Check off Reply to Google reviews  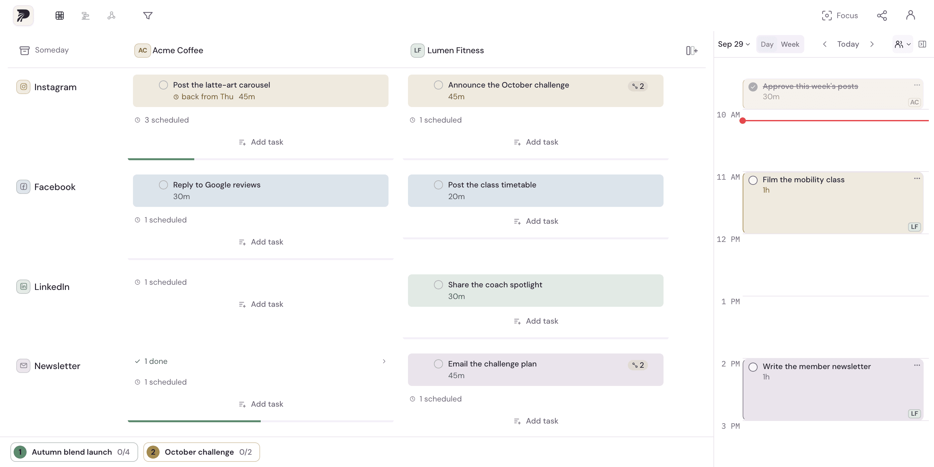point(163,185)
